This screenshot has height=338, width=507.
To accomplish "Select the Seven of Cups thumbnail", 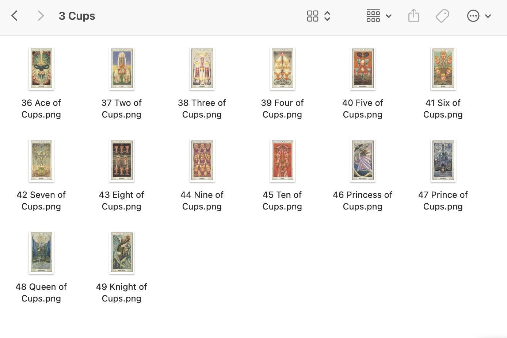I will click(x=41, y=161).
